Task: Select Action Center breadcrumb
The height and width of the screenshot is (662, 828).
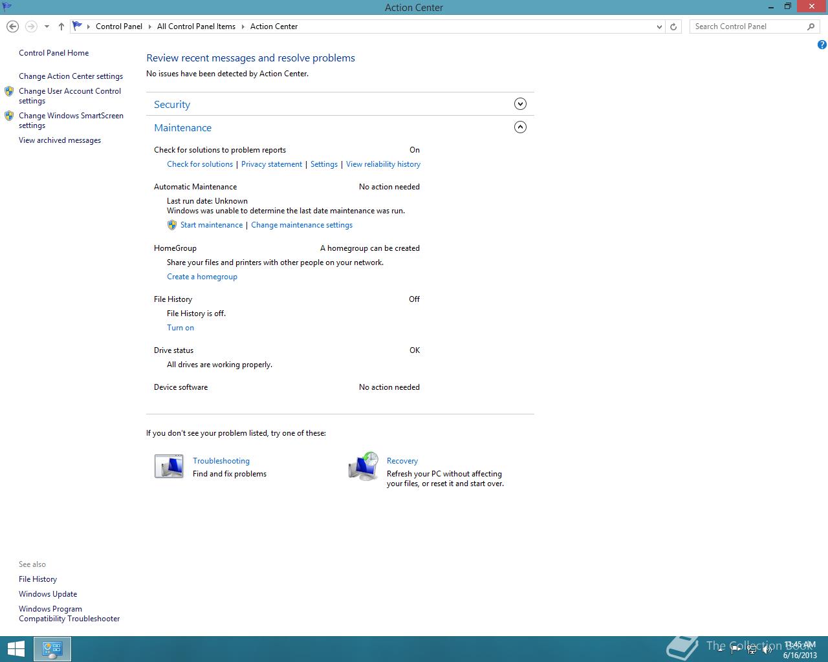Action: (x=274, y=27)
